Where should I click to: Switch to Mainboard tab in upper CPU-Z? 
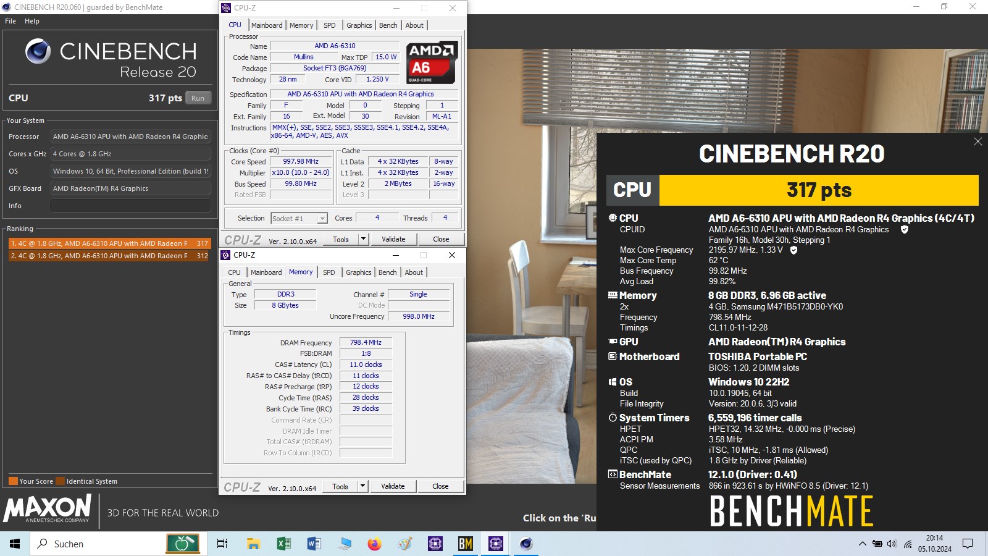tap(267, 25)
